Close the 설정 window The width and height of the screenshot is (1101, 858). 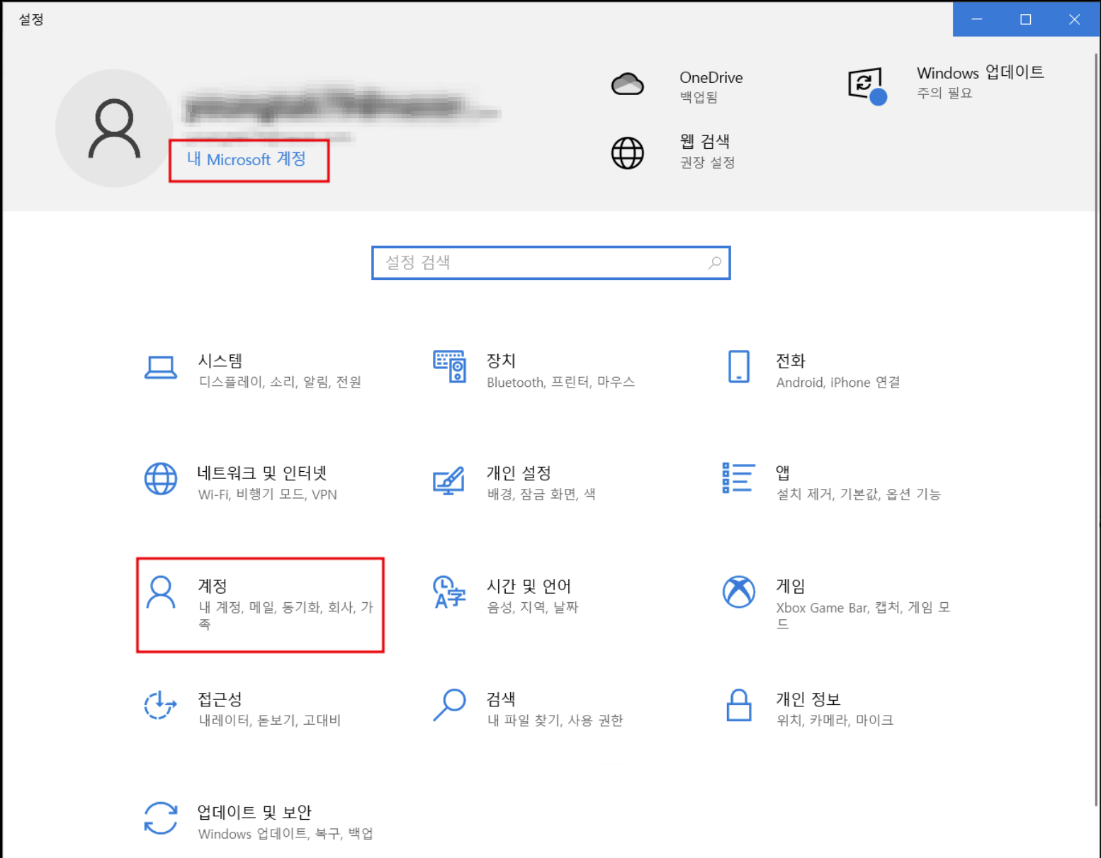1074,19
